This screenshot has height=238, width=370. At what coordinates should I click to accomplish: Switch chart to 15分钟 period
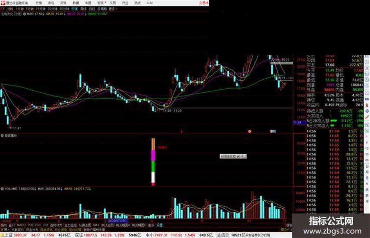click(x=40, y=9)
